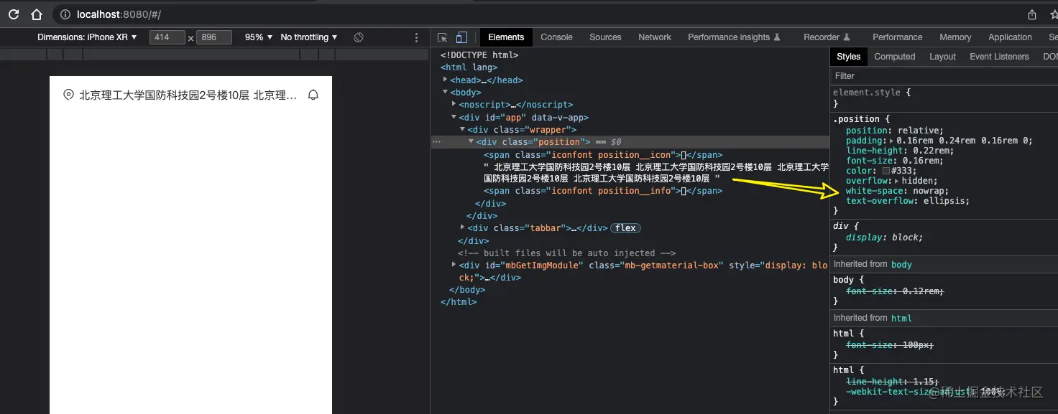The height and width of the screenshot is (414, 1058).
Task: Rotate the device viewport orientation
Action: (359, 37)
